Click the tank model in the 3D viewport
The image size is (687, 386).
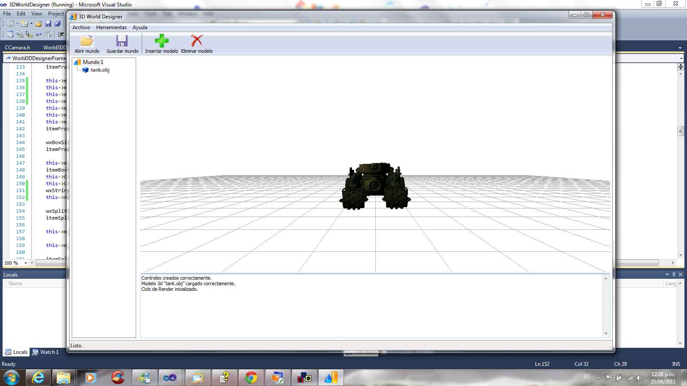pyautogui.click(x=375, y=186)
